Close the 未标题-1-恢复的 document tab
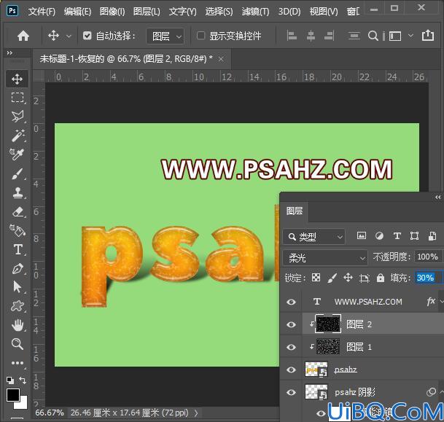The width and height of the screenshot is (444, 422). pos(221,59)
